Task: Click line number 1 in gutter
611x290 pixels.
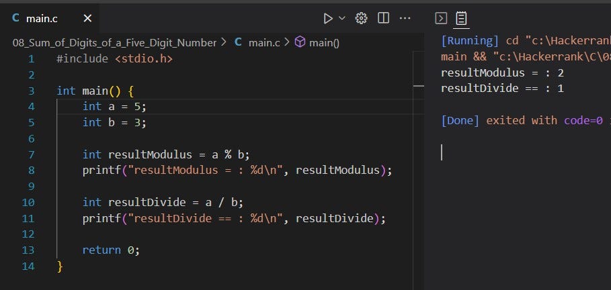Action: coord(31,59)
